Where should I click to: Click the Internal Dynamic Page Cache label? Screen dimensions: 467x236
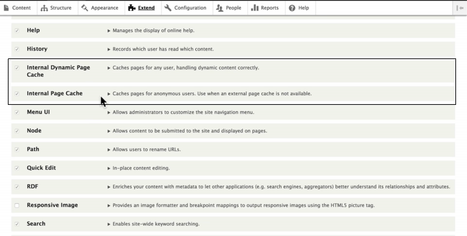[x=59, y=71]
